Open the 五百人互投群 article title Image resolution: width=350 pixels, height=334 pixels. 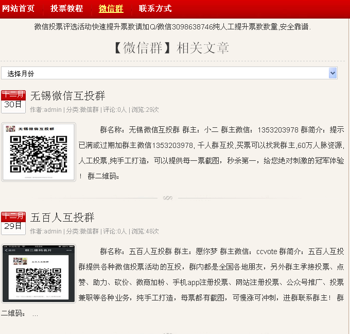coord(62,218)
